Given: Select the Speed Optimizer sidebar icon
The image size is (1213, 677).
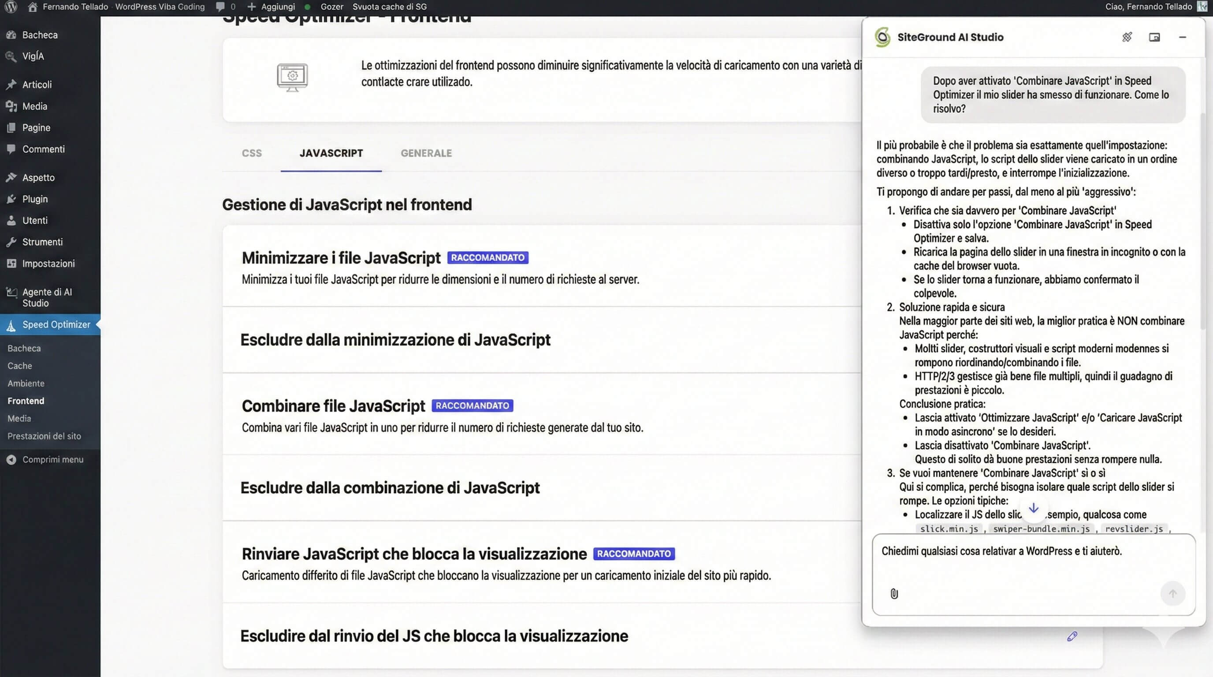Looking at the screenshot, I should [x=11, y=324].
